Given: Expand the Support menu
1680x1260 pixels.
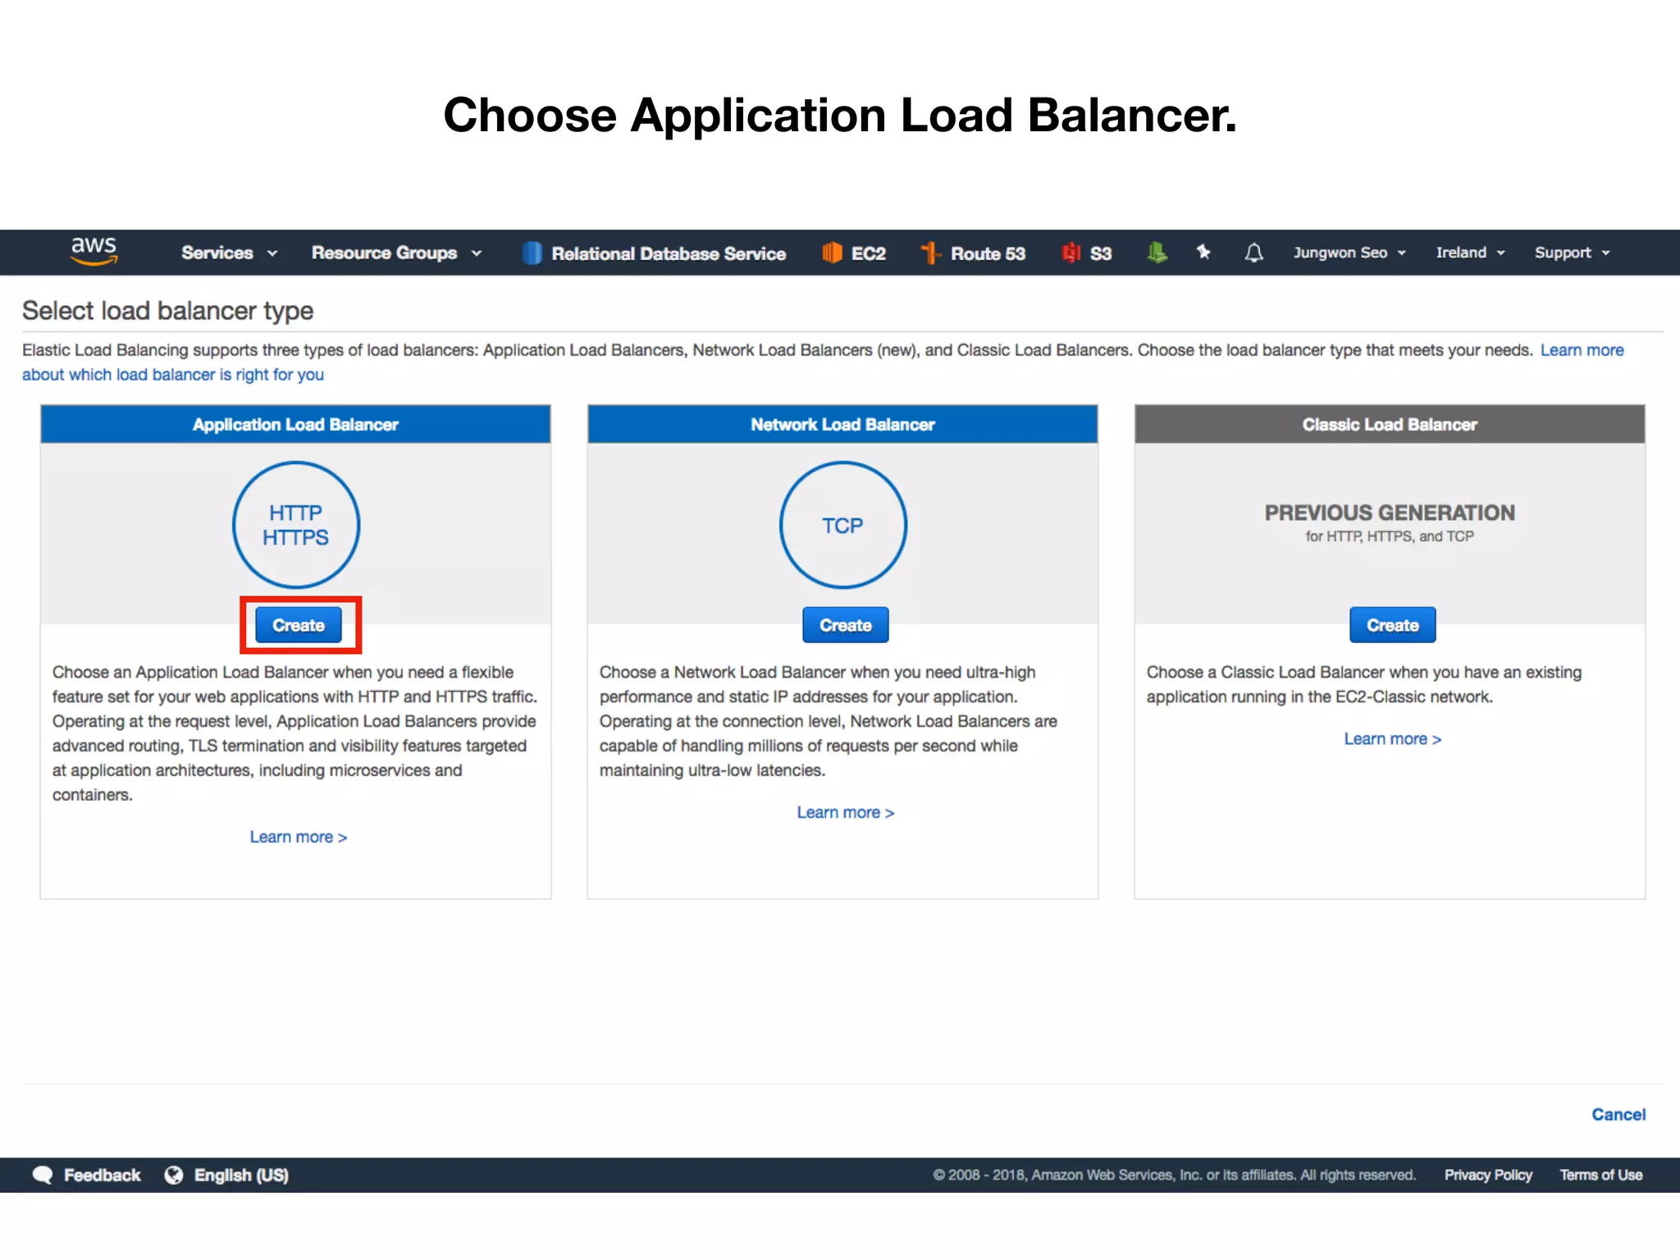Looking at the screenshot, I should [1573, 253].
